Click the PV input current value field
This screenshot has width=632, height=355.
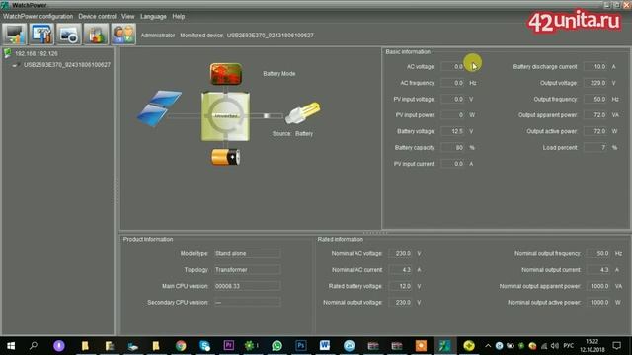(452, 164)
